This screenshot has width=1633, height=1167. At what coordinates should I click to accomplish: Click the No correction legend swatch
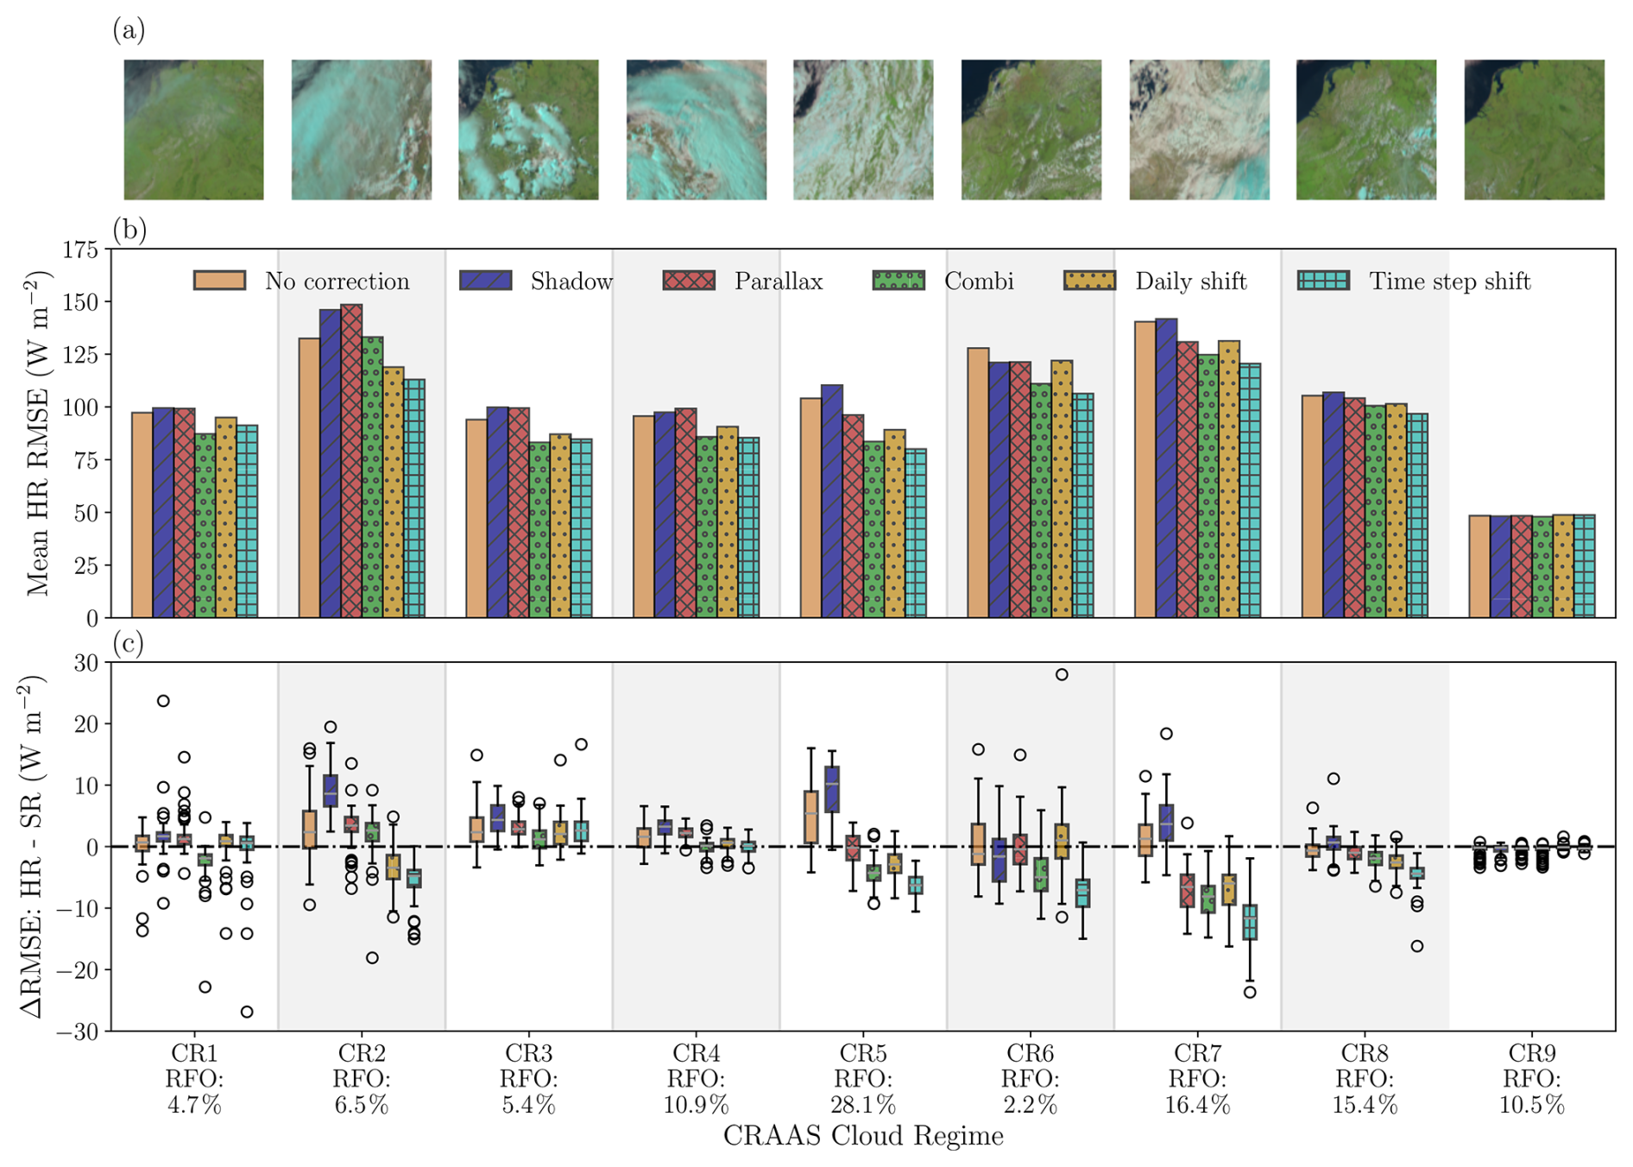pos(219,281)
